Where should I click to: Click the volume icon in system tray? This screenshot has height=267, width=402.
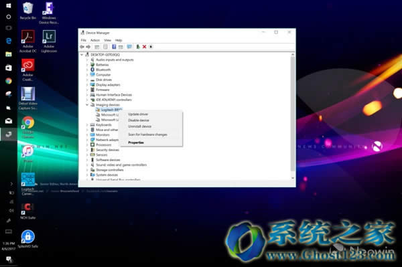point(11,210)
